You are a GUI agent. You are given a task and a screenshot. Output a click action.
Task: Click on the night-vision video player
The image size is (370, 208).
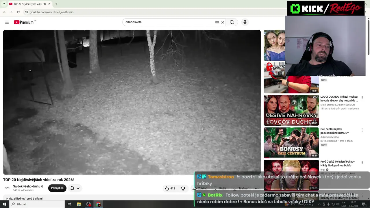(132, 102)
